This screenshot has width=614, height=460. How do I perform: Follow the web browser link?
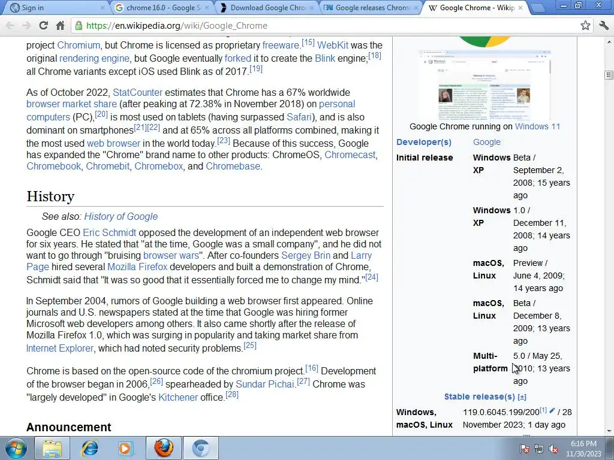pos(113,144)
